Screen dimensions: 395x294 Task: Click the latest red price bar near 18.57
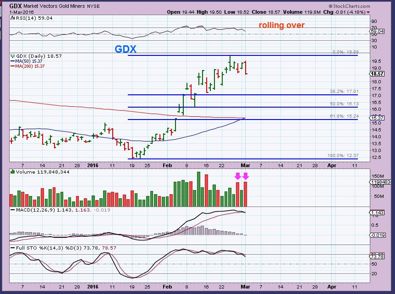(246, 67)
